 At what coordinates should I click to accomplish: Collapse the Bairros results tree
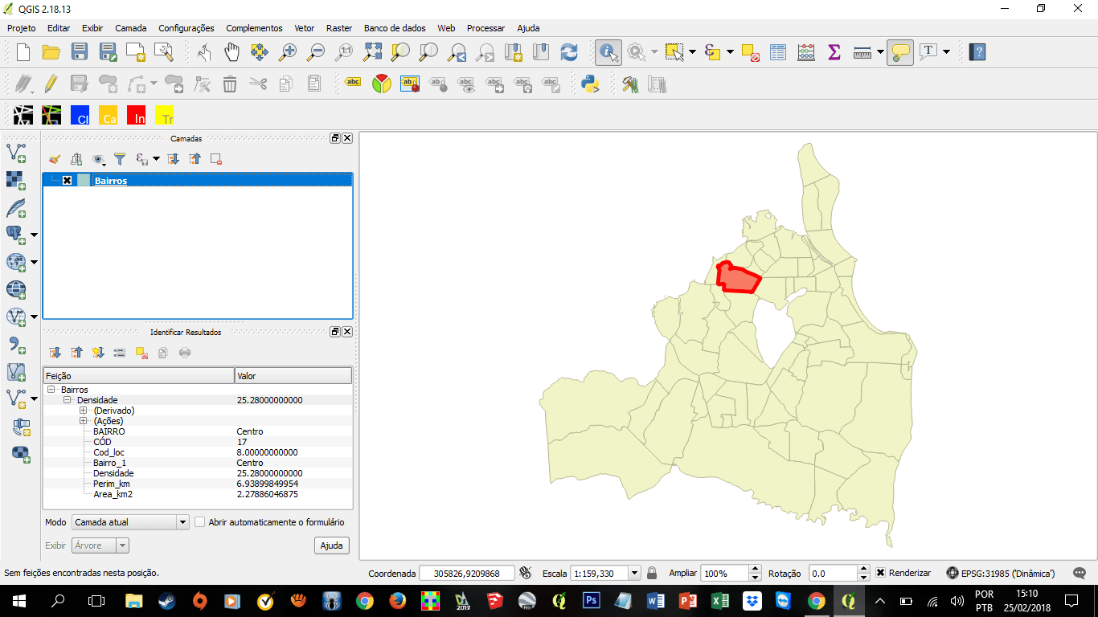pos(50,389)
